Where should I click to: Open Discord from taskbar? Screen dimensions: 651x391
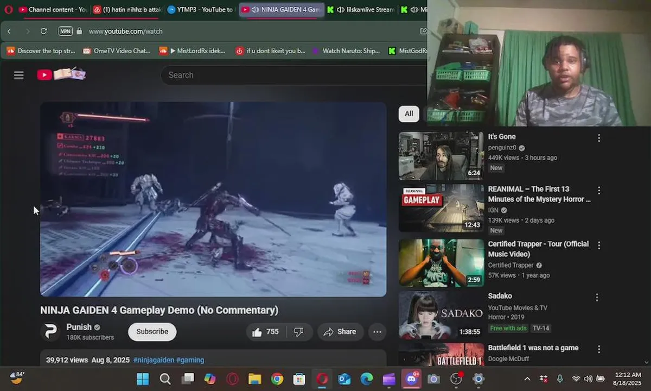click(x=411, y=379)
